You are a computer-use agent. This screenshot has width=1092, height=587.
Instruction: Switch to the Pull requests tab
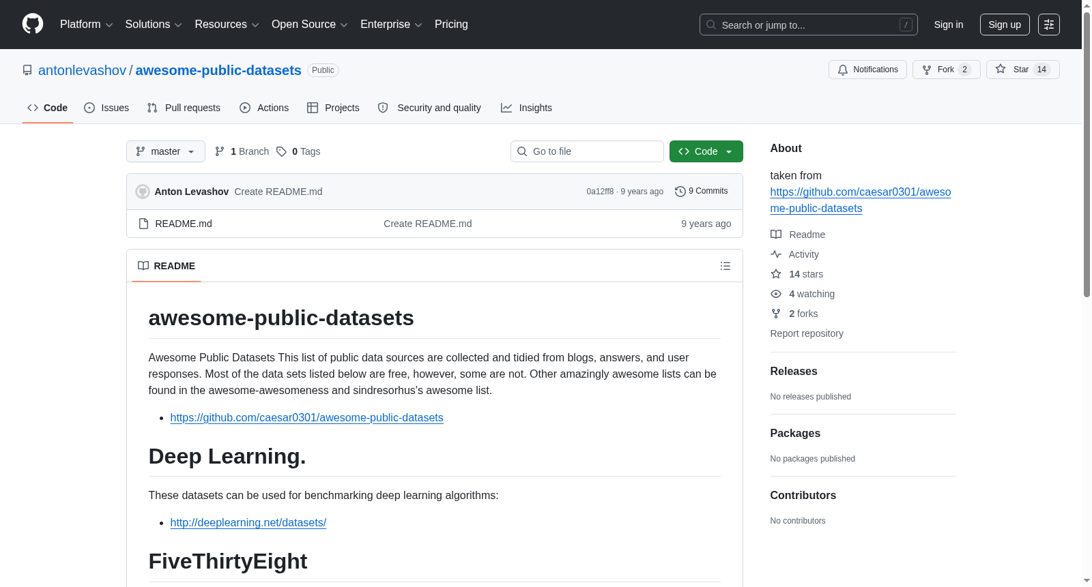click(184, 108)
